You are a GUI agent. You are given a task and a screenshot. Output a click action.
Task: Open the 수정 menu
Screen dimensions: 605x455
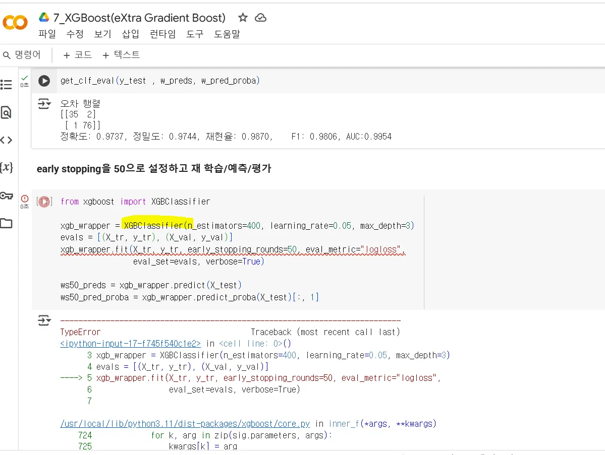(x=75, y=34)
